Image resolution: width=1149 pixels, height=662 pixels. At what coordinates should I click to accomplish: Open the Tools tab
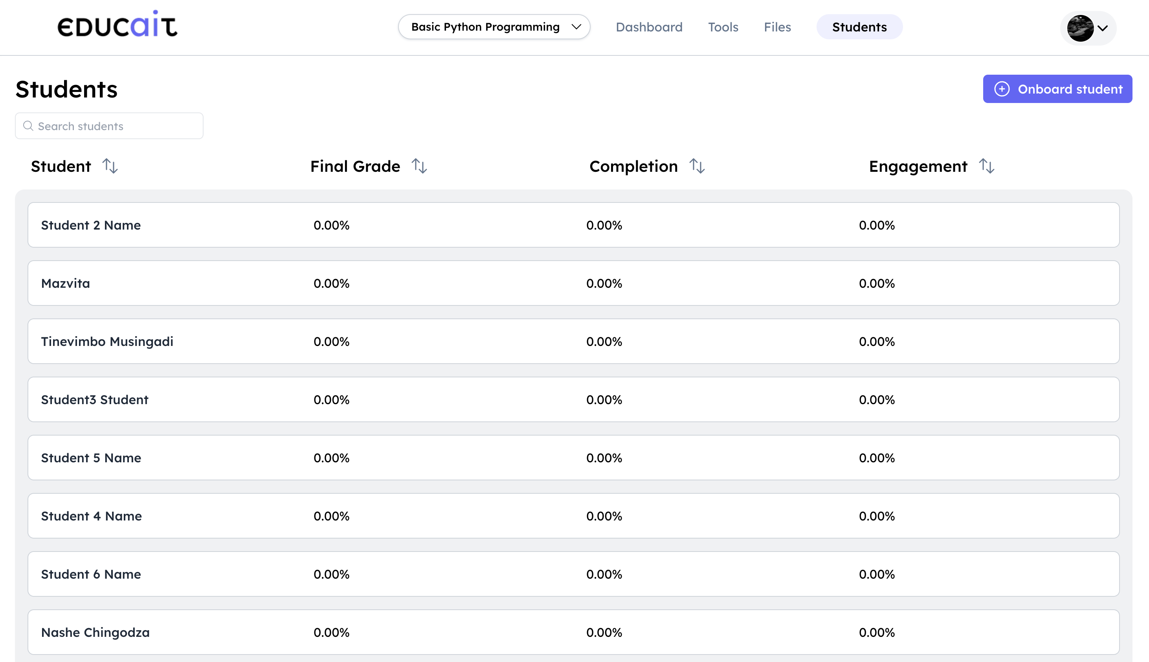[723, 27]
